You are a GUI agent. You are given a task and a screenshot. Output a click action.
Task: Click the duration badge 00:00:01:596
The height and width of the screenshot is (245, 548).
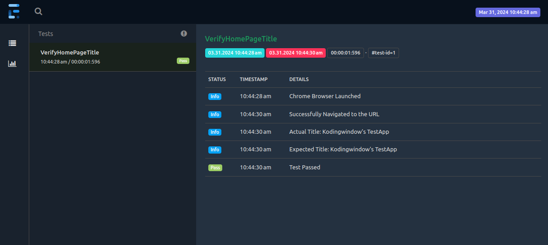click(x=346, y=53)
